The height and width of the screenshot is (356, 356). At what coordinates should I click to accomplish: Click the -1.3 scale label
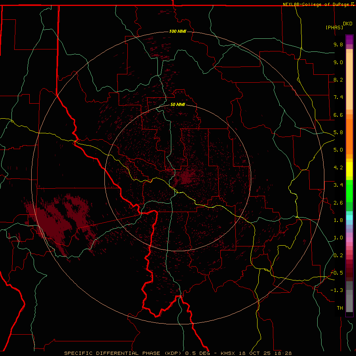coord(337,290)
